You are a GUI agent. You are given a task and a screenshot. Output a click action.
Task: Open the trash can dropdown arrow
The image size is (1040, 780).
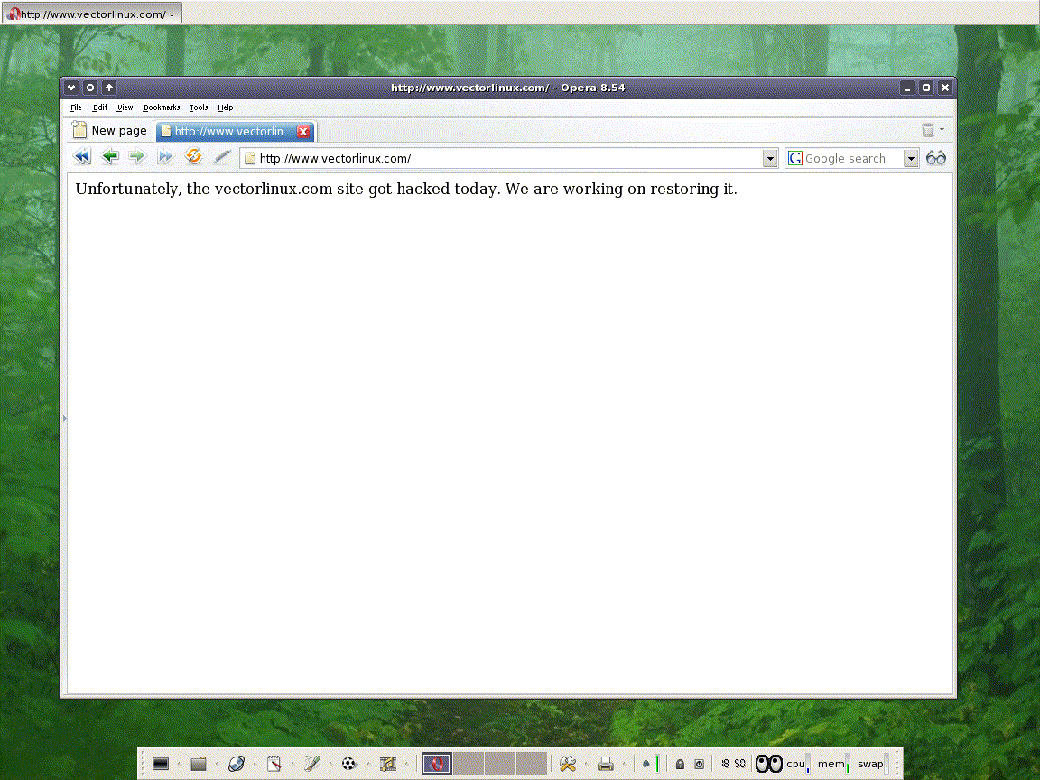point(942,129)
